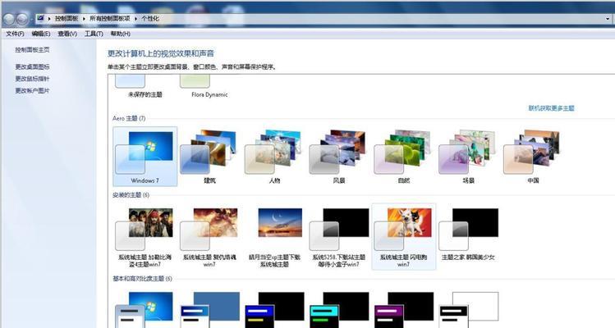The image size is (615, 328).
Task: Open the 帮助(H) menu
Action: point(120,34)
